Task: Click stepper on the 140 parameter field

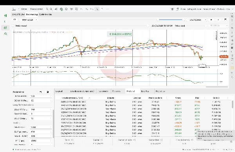Action: point(51,110)
